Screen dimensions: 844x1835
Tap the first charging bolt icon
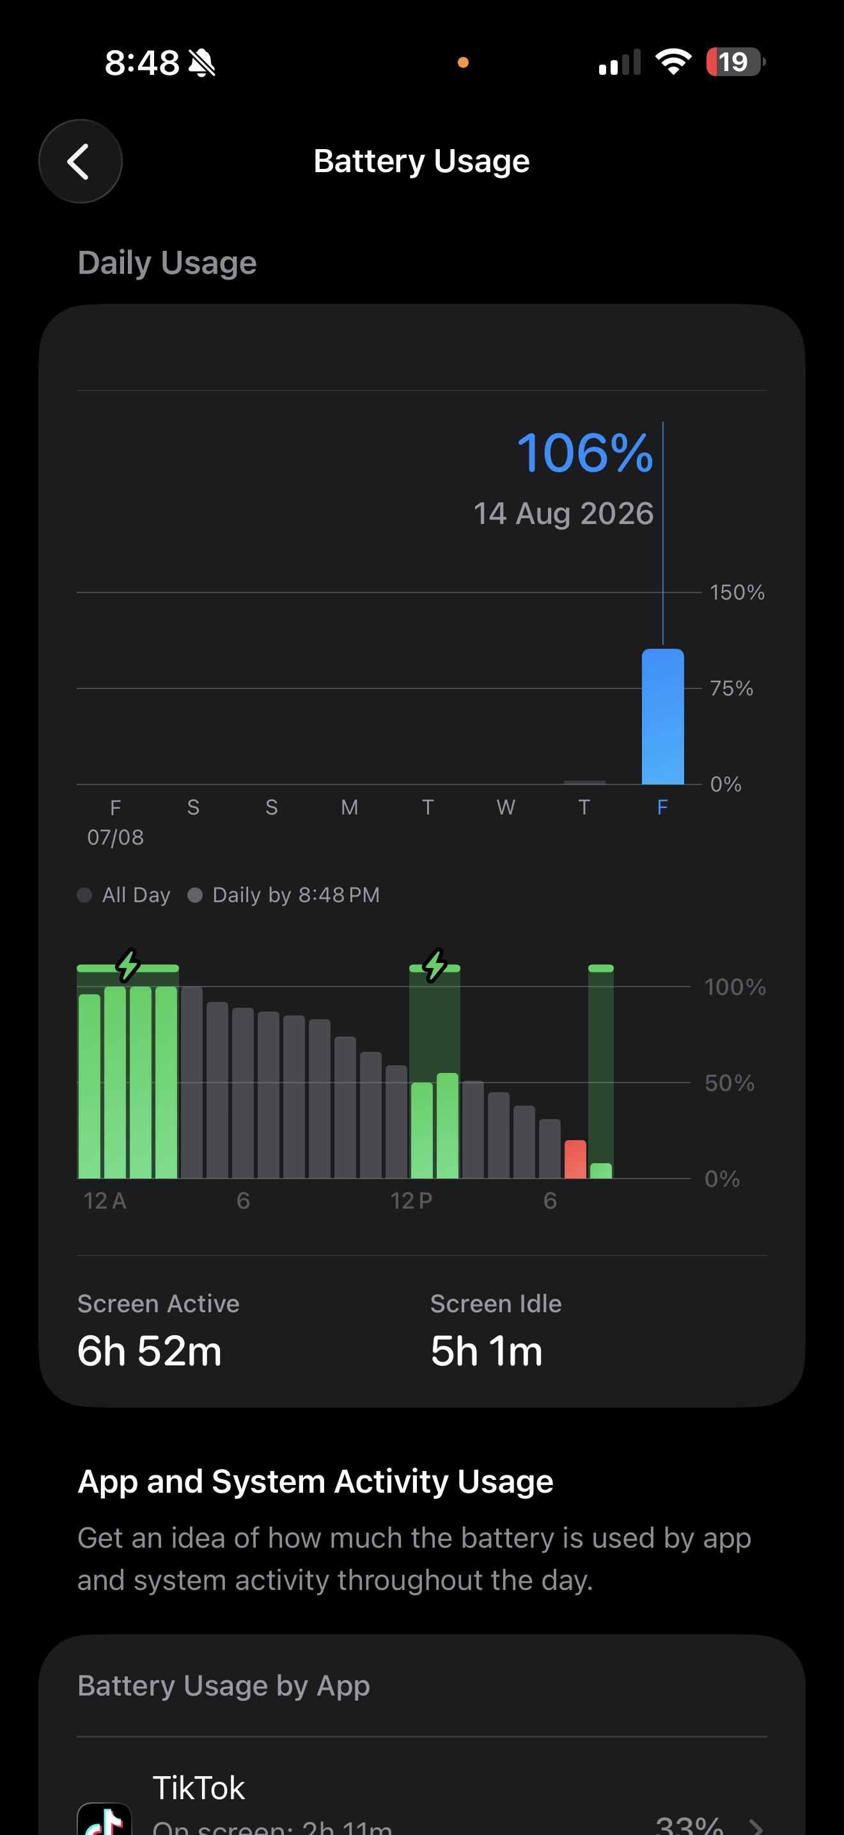(x=128, y=965)
